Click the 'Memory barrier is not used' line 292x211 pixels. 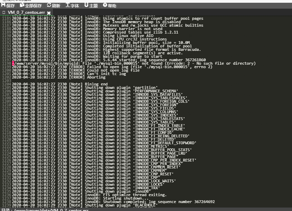[x=87, y=29]
